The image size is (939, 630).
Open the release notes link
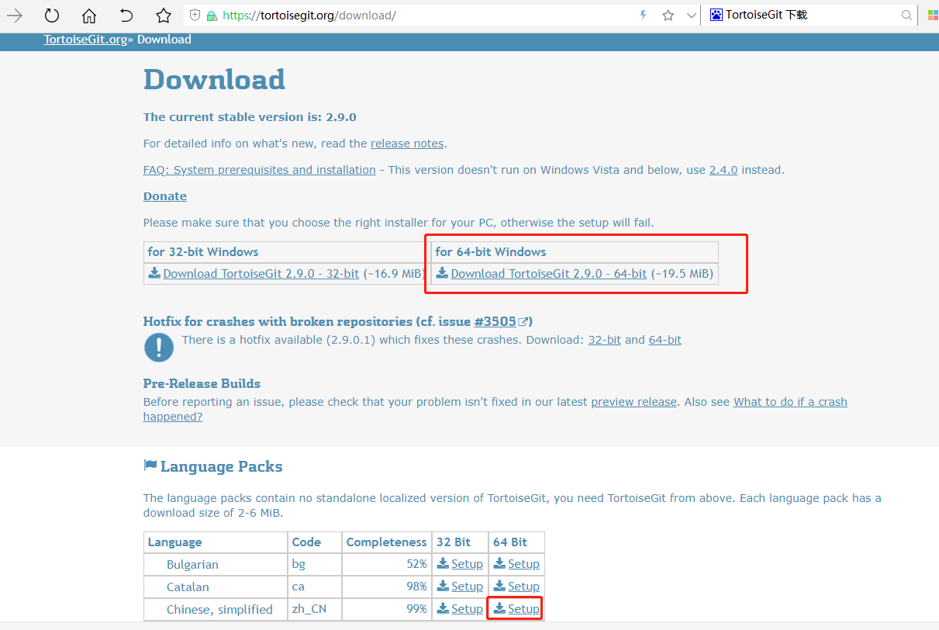coord(407,144)
